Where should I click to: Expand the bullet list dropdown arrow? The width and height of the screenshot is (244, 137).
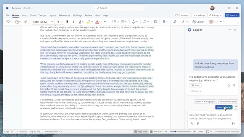(117, 22)
